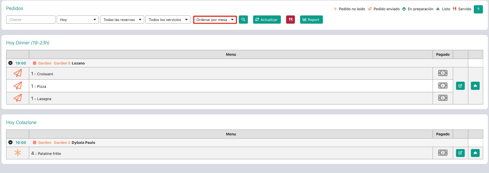The image size is (489, 173).
Task: Click the Garden 2 table link
Action: (62, 142)
